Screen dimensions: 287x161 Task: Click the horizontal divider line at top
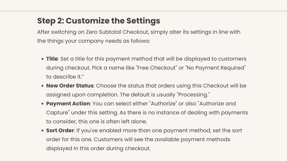point(143,11)
